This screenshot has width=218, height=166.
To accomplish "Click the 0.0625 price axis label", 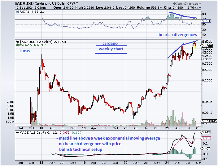I will coord(207,102).
